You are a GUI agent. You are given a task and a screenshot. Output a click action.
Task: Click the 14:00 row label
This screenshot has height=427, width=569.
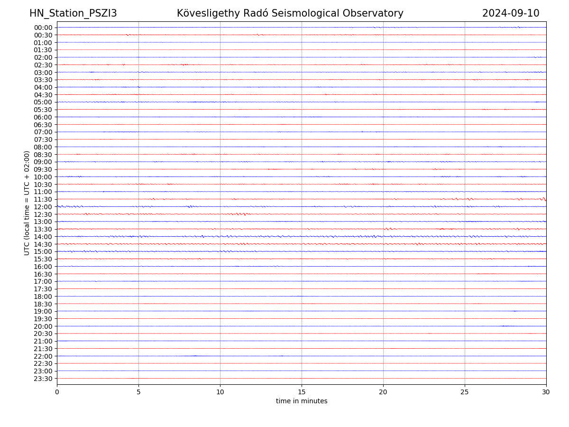coord(43,237)
